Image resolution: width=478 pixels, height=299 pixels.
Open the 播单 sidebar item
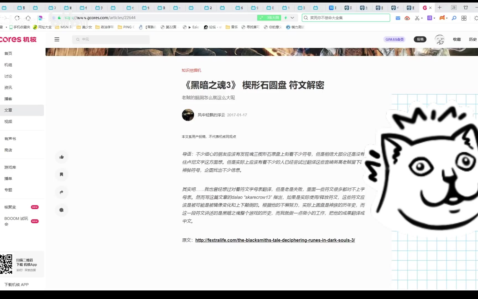pyautogui.click(x=22, y=179)
